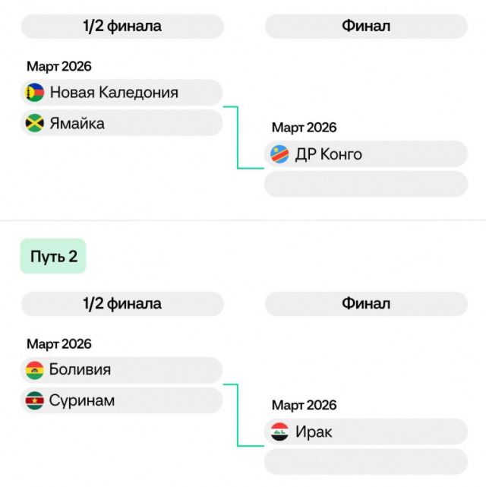Click the DR Congo flag icon
Screen dimensions: 486x487
point(279,154)
